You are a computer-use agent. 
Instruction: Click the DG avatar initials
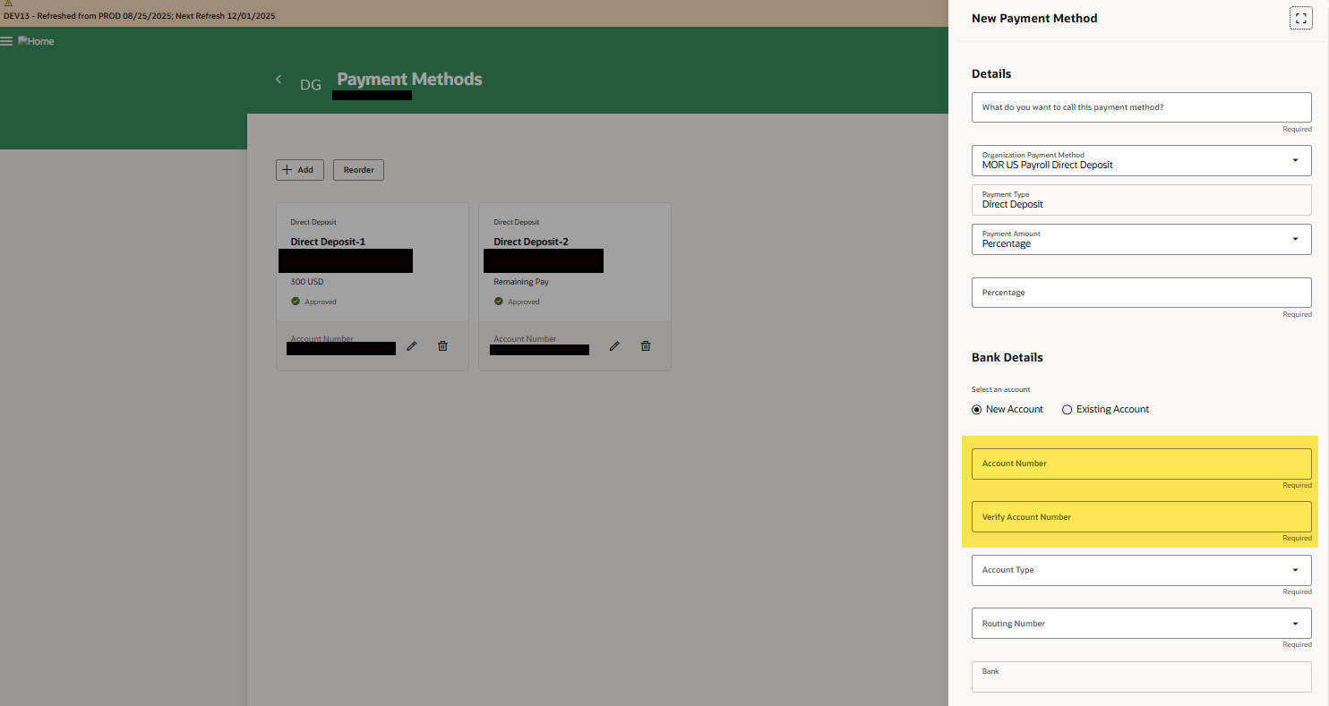point(311,85)
